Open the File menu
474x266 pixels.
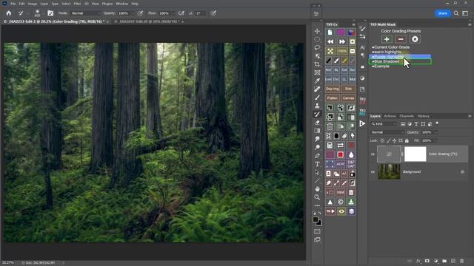click(x=13, y=4)
